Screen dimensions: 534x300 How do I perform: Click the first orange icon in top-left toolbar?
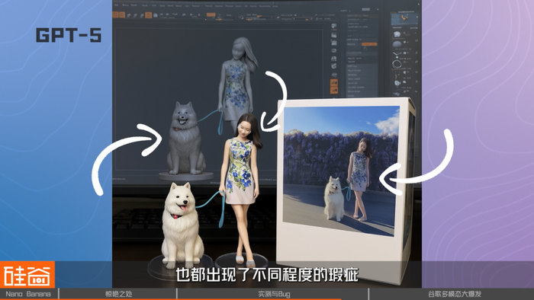click(x=115, y=15)
